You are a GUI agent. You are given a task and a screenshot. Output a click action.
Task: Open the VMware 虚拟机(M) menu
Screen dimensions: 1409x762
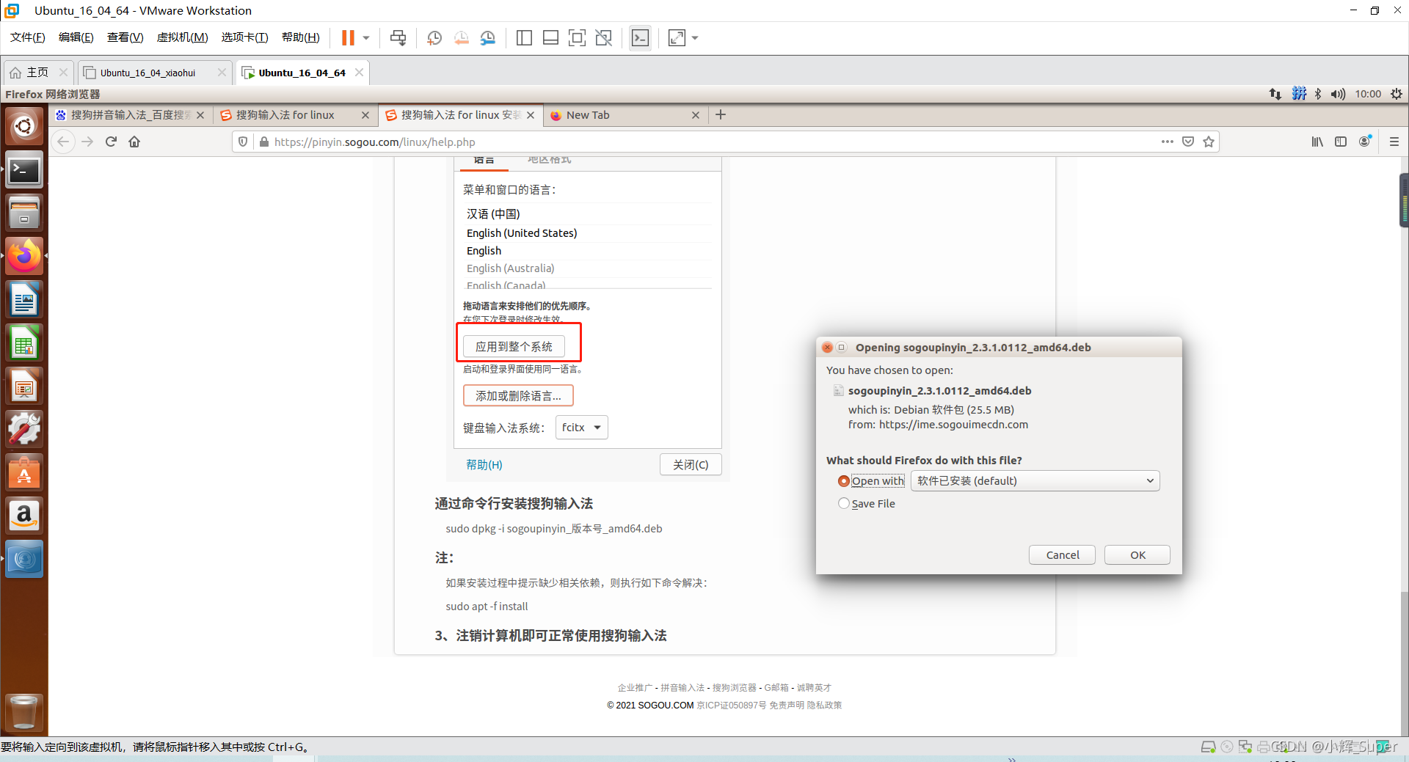click(x=182, y=37)
